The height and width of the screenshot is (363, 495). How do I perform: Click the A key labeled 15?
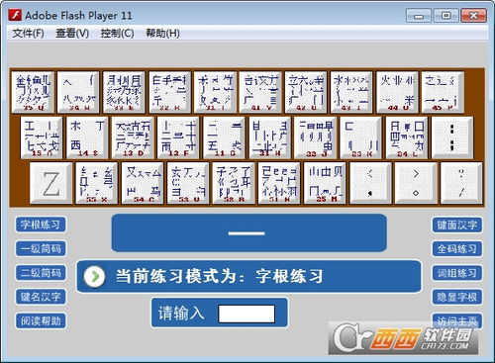pyautogui.click(x=42, y=137)
